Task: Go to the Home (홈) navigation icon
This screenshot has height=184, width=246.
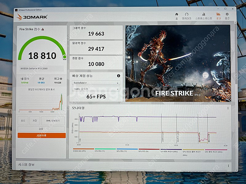Action: pyautogui.click(x=177, y=16)
